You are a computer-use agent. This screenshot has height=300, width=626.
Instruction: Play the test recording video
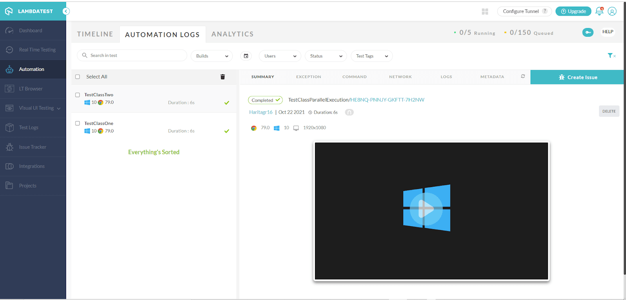(x=426, y=209)
